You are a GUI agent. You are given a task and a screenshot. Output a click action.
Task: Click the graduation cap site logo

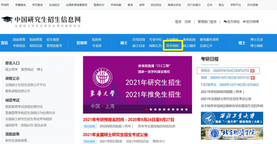click(7, 19)
